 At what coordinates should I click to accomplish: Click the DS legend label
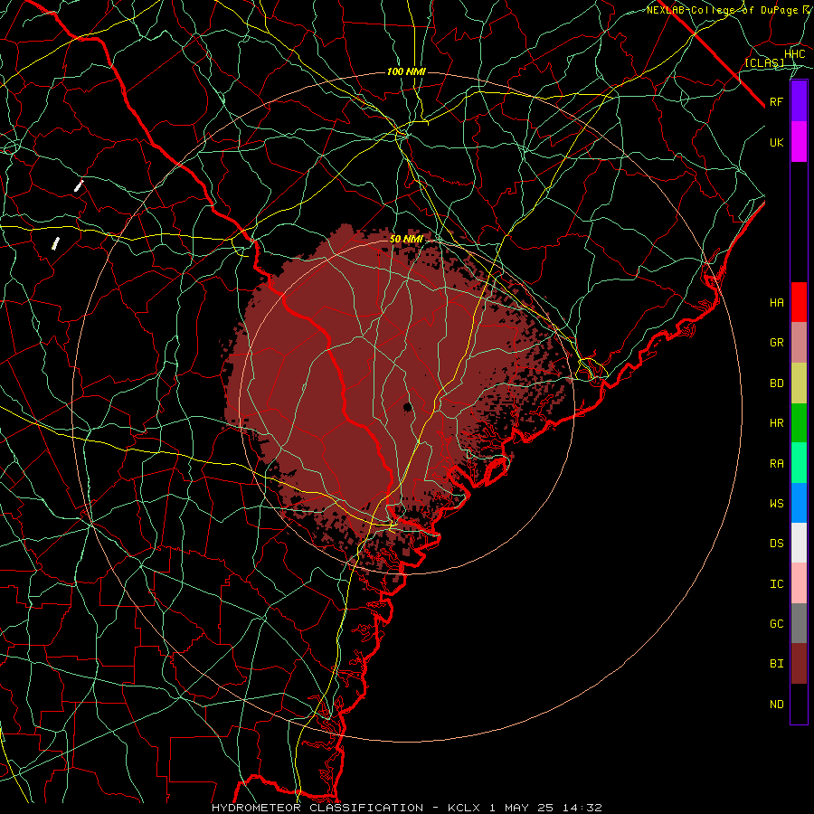point(777,544)
